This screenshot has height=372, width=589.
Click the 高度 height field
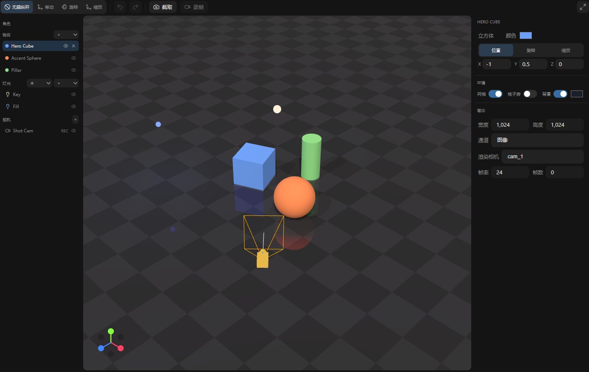pos(565,125)
